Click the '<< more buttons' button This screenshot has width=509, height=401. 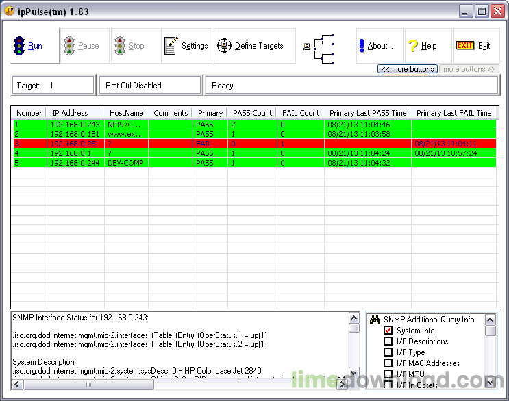(x=408, y=69)
